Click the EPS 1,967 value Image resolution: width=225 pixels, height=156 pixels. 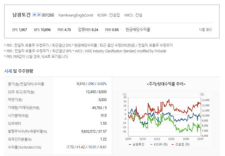(20, 30)
